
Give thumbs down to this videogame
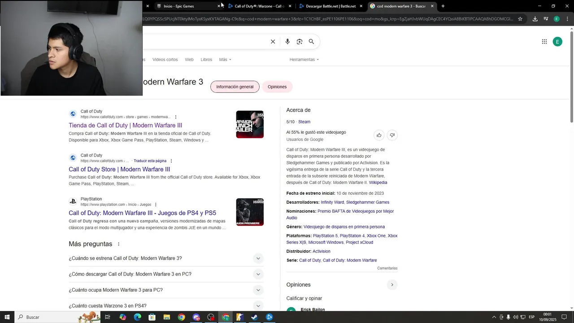[392, 135]
